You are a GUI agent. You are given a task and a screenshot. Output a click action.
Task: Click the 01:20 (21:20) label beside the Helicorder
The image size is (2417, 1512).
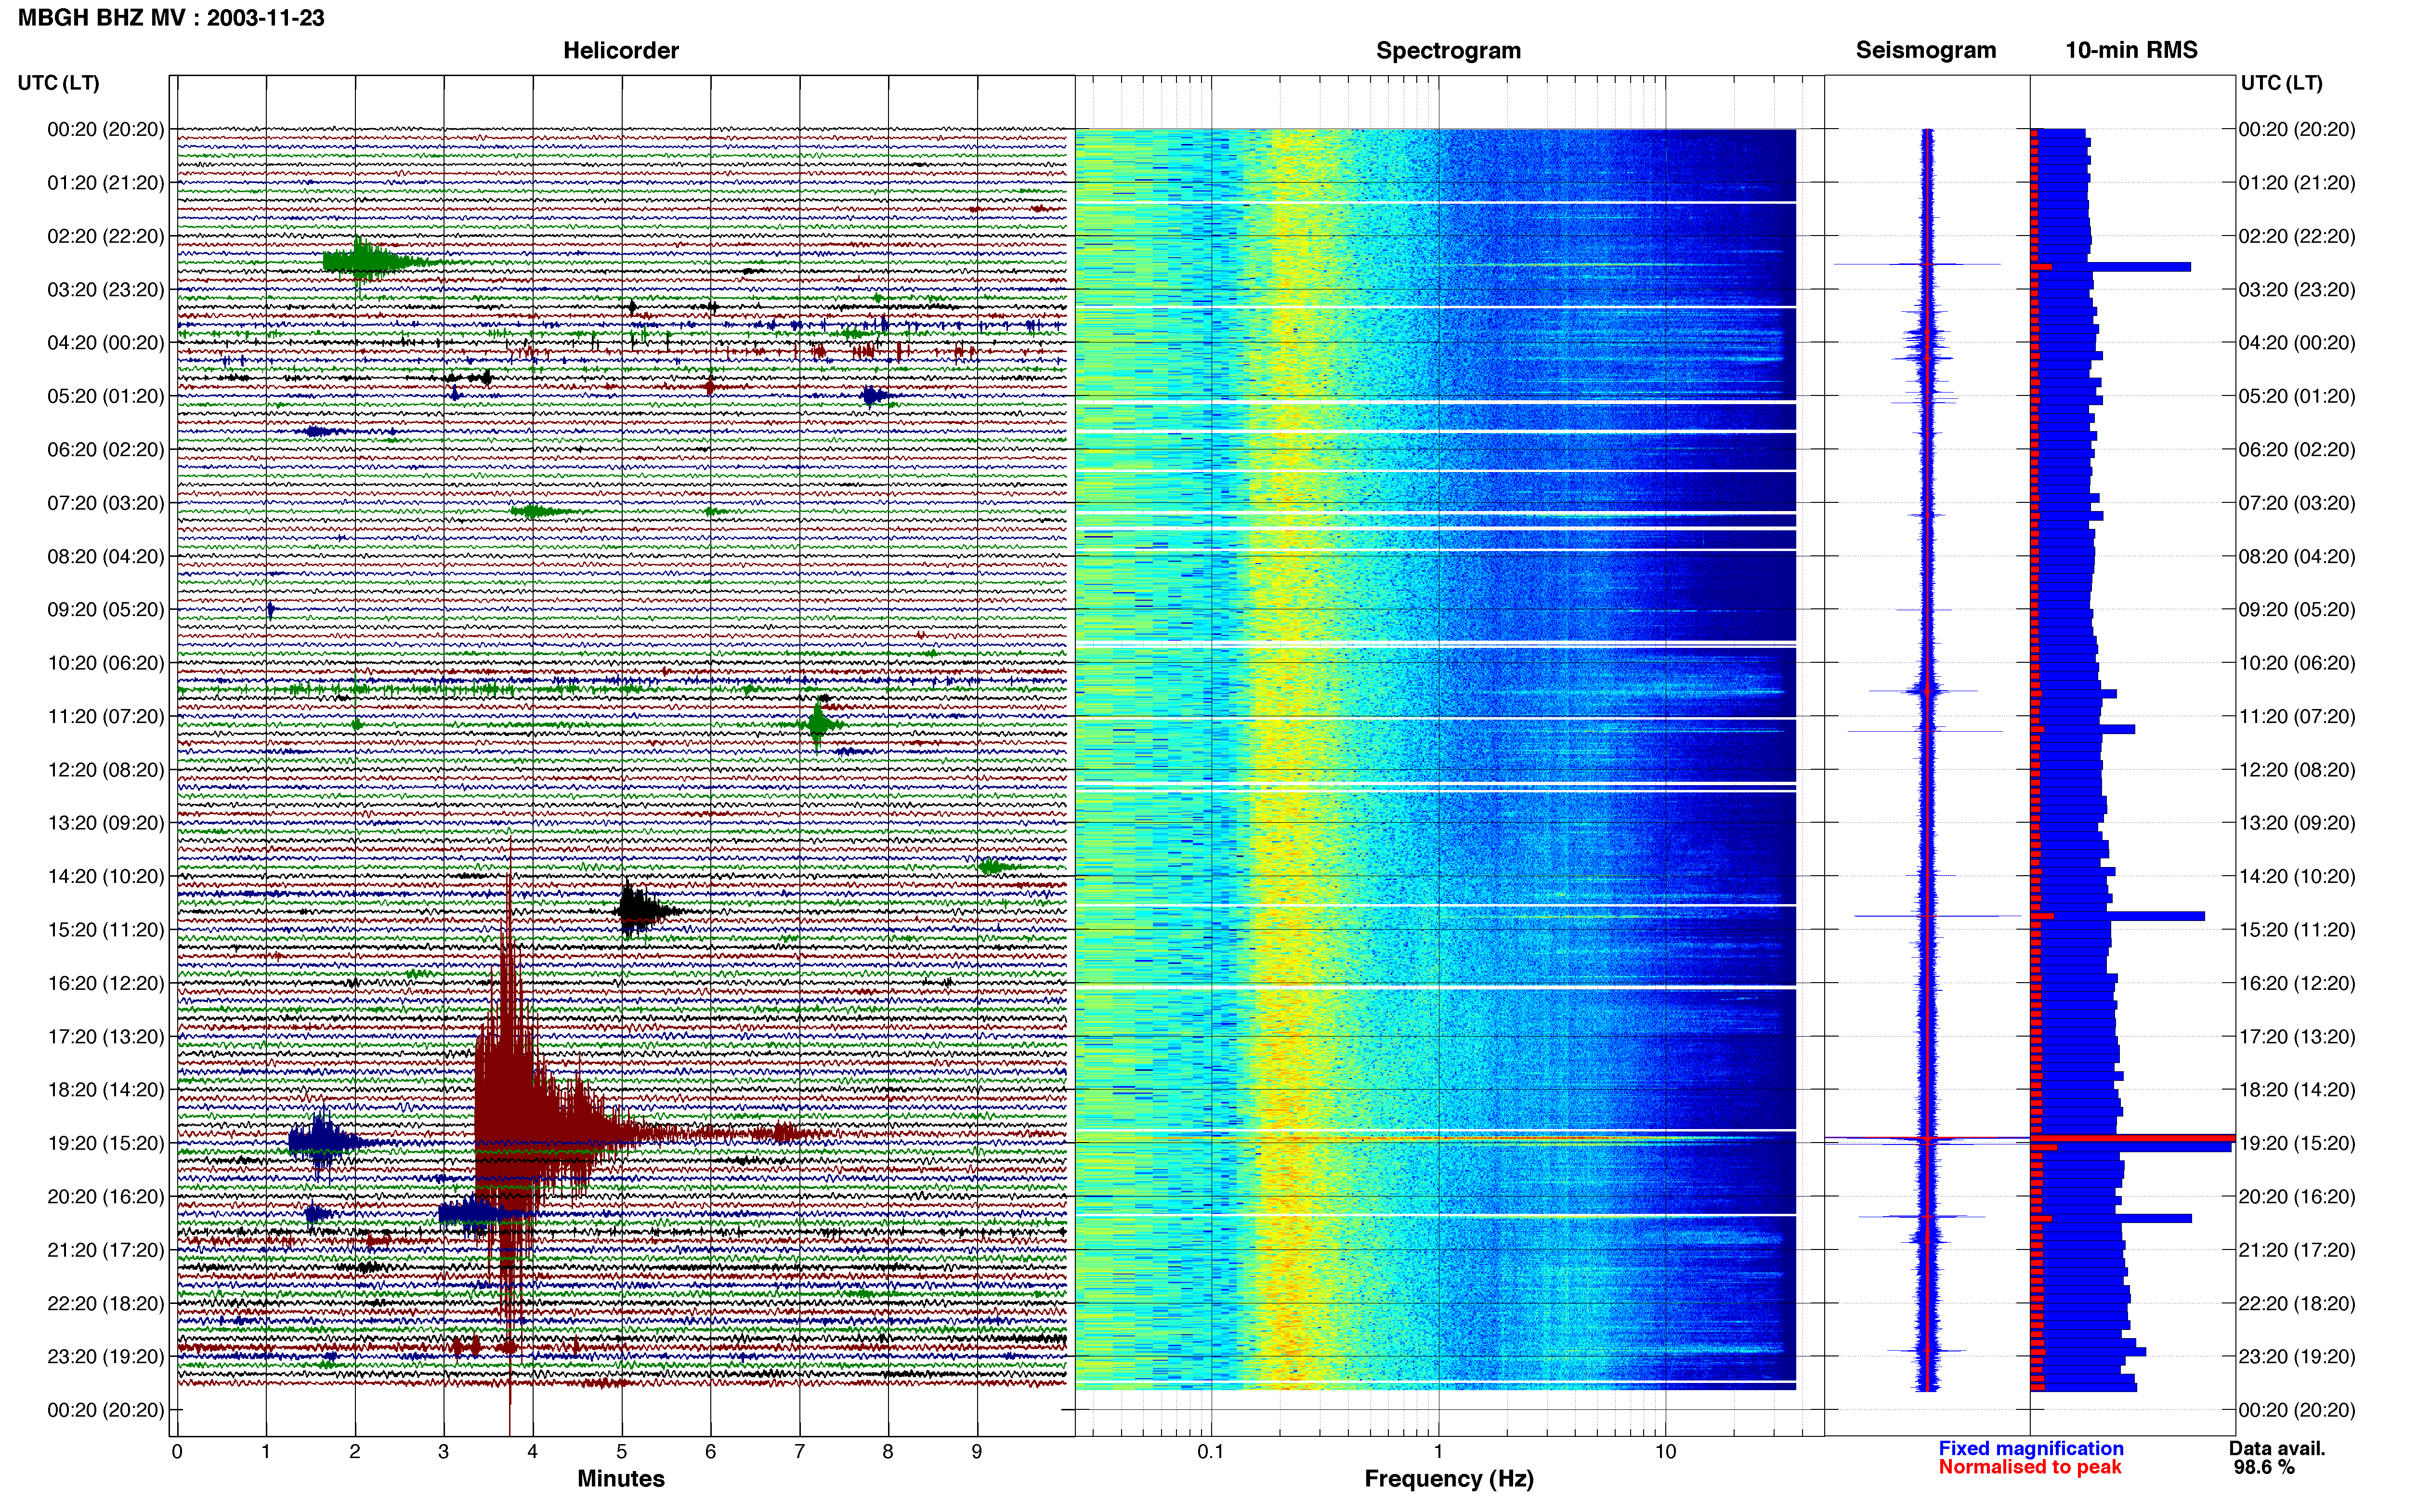[106, 183]
